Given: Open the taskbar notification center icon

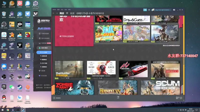Looking at the screenshot, I should [x=197, y=110].
